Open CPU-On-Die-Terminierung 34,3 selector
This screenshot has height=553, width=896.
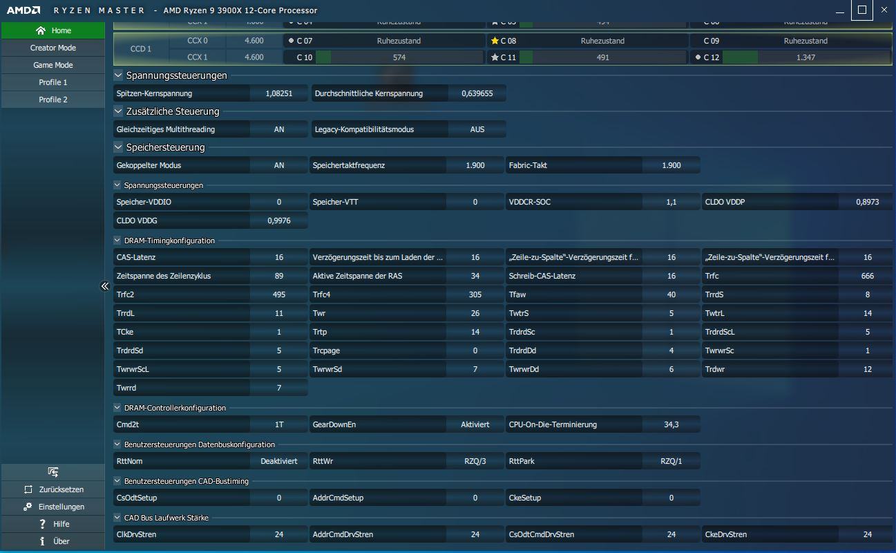(x=671, y=424)
